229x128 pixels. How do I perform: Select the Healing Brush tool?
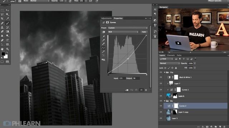[2, 23]
